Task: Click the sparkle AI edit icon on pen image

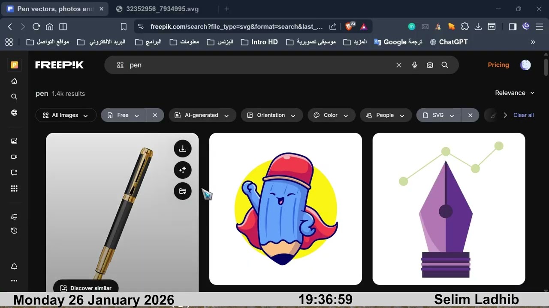Action: point(183,170)
